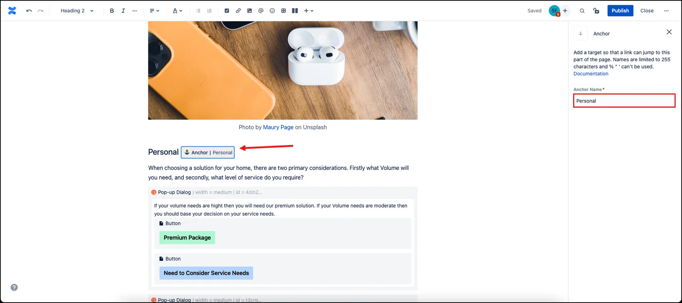Open the Heading 2 text style dropdown
This screenshot has height=303, width=682.
coord(77,11)
